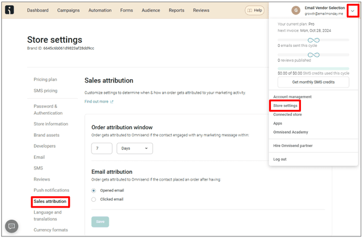View the Reports page
363x238 pixels.
coord(176,11)
